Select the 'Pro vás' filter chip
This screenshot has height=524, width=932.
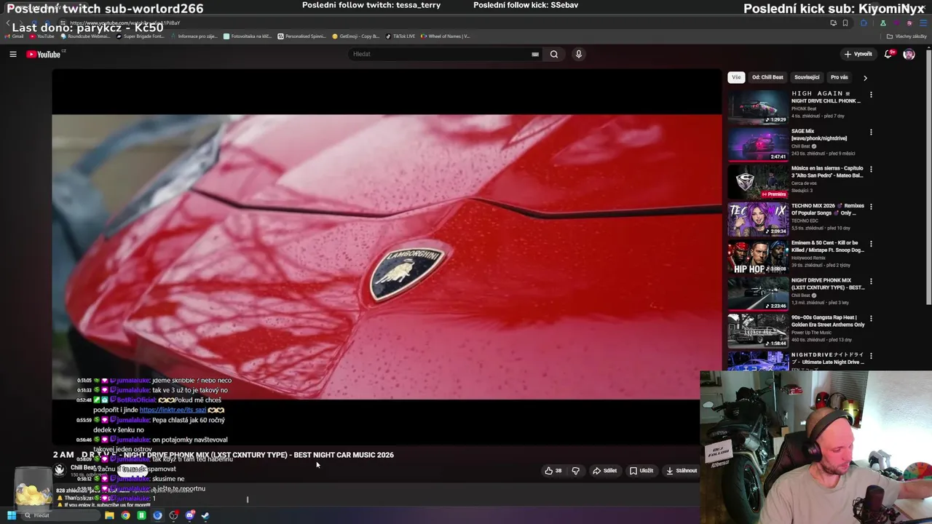pyautogui.click(x=840, y=77)
